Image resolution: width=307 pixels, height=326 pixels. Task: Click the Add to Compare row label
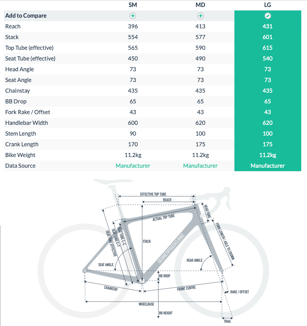25,15
